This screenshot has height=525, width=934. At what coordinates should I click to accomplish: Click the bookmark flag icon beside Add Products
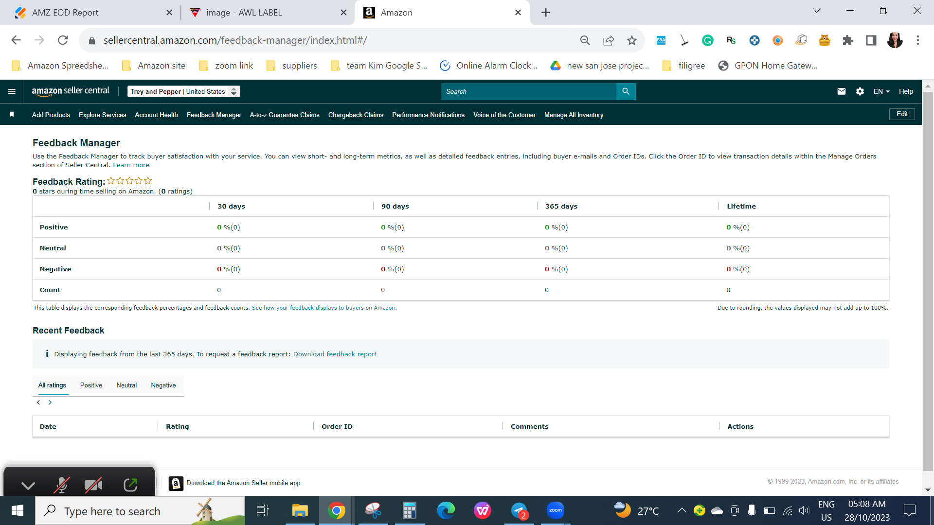[12, 114]
